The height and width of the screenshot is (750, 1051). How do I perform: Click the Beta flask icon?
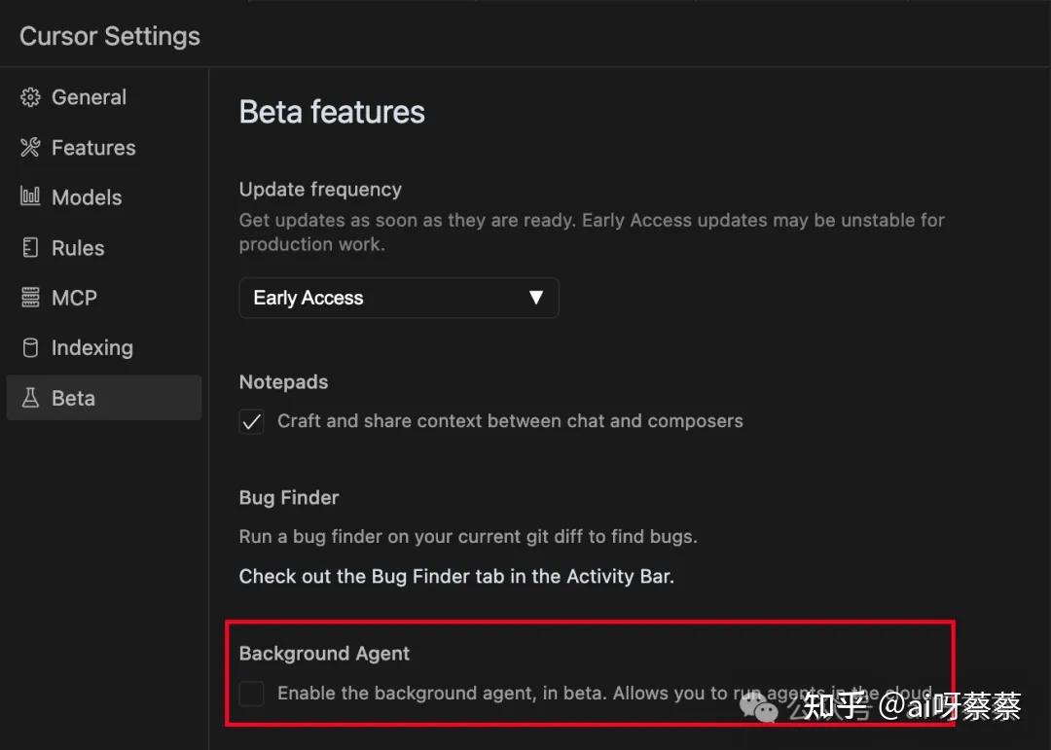30,398
